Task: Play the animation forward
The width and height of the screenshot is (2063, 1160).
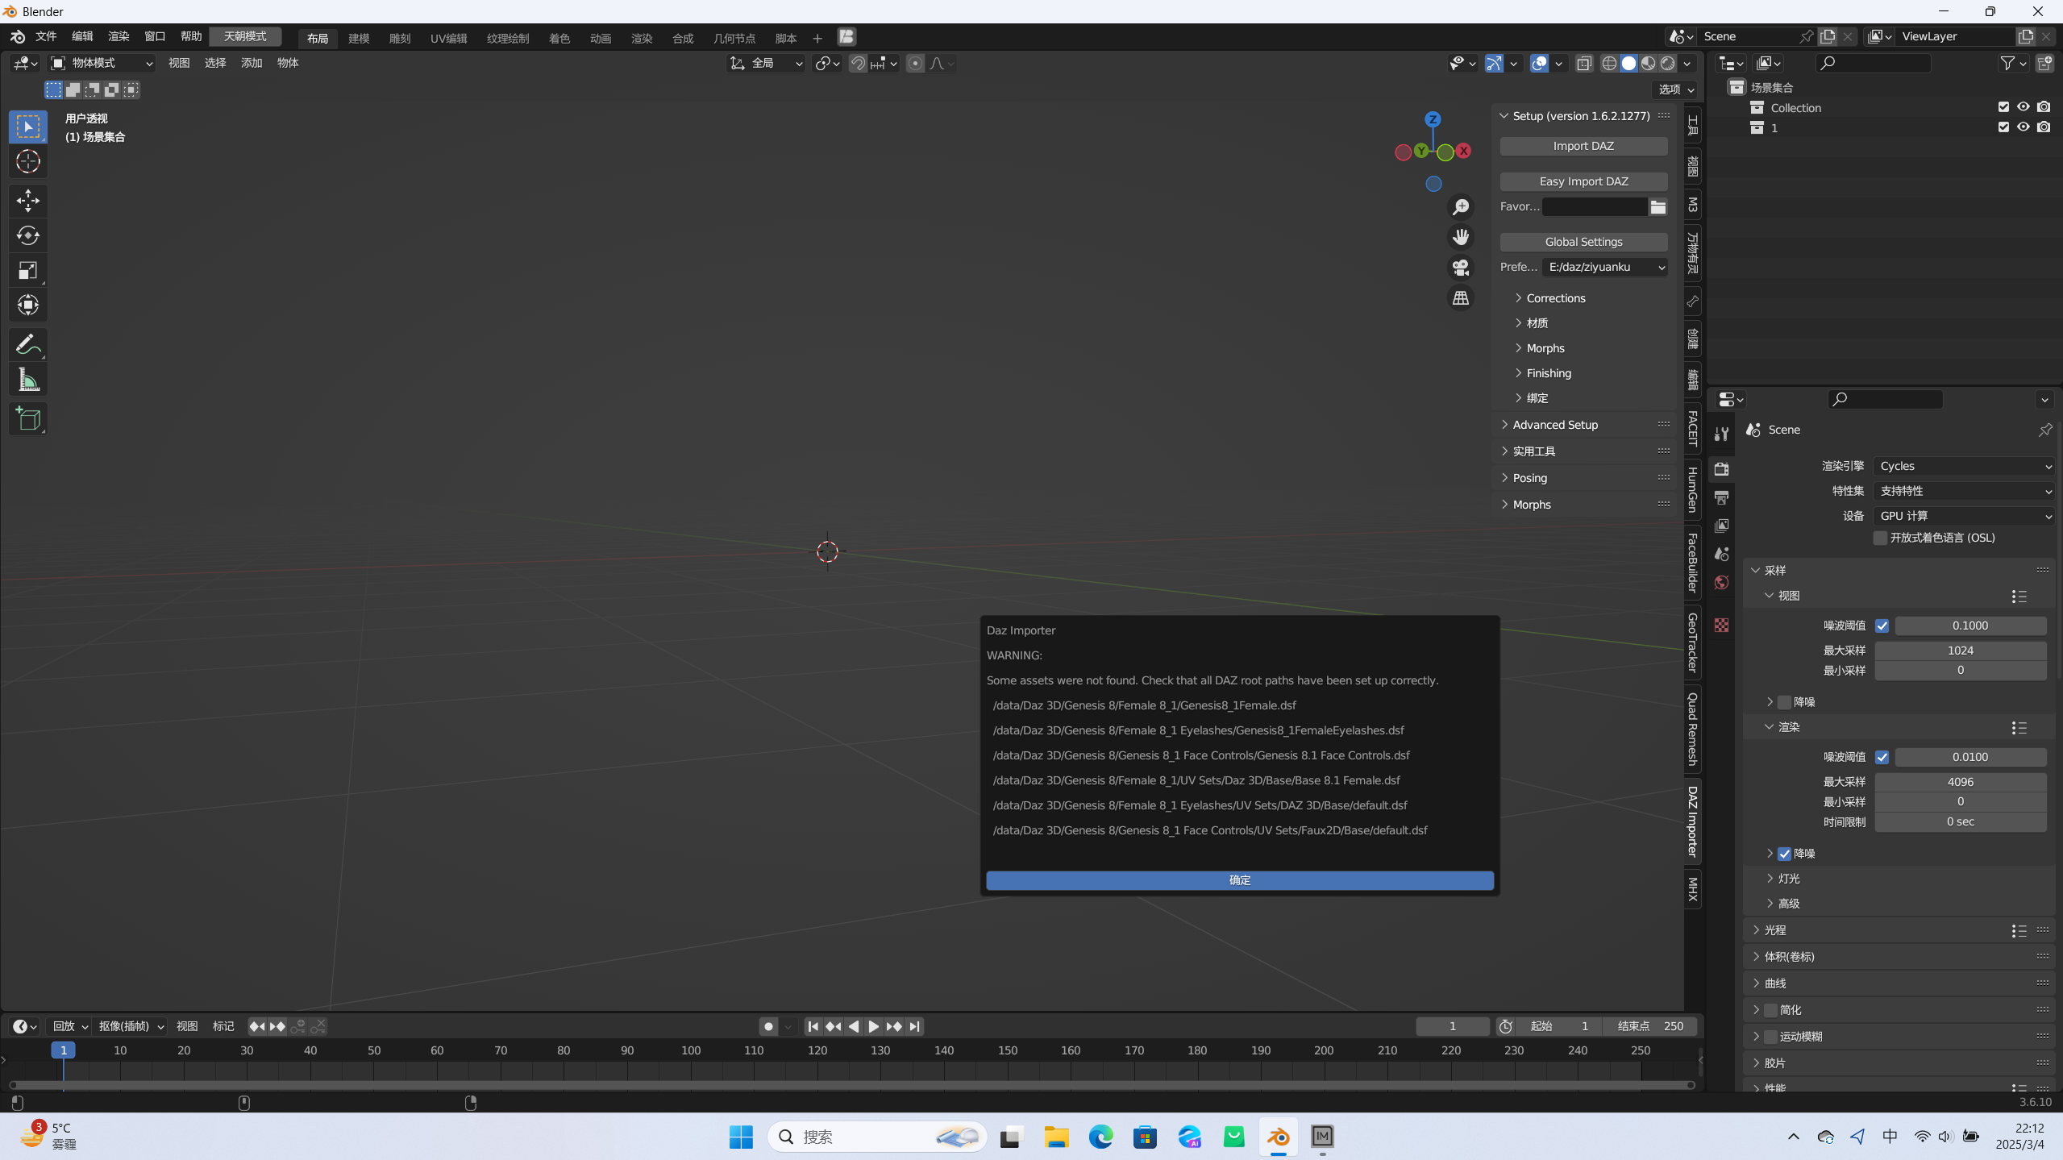Action: (x=873, y=1026)
